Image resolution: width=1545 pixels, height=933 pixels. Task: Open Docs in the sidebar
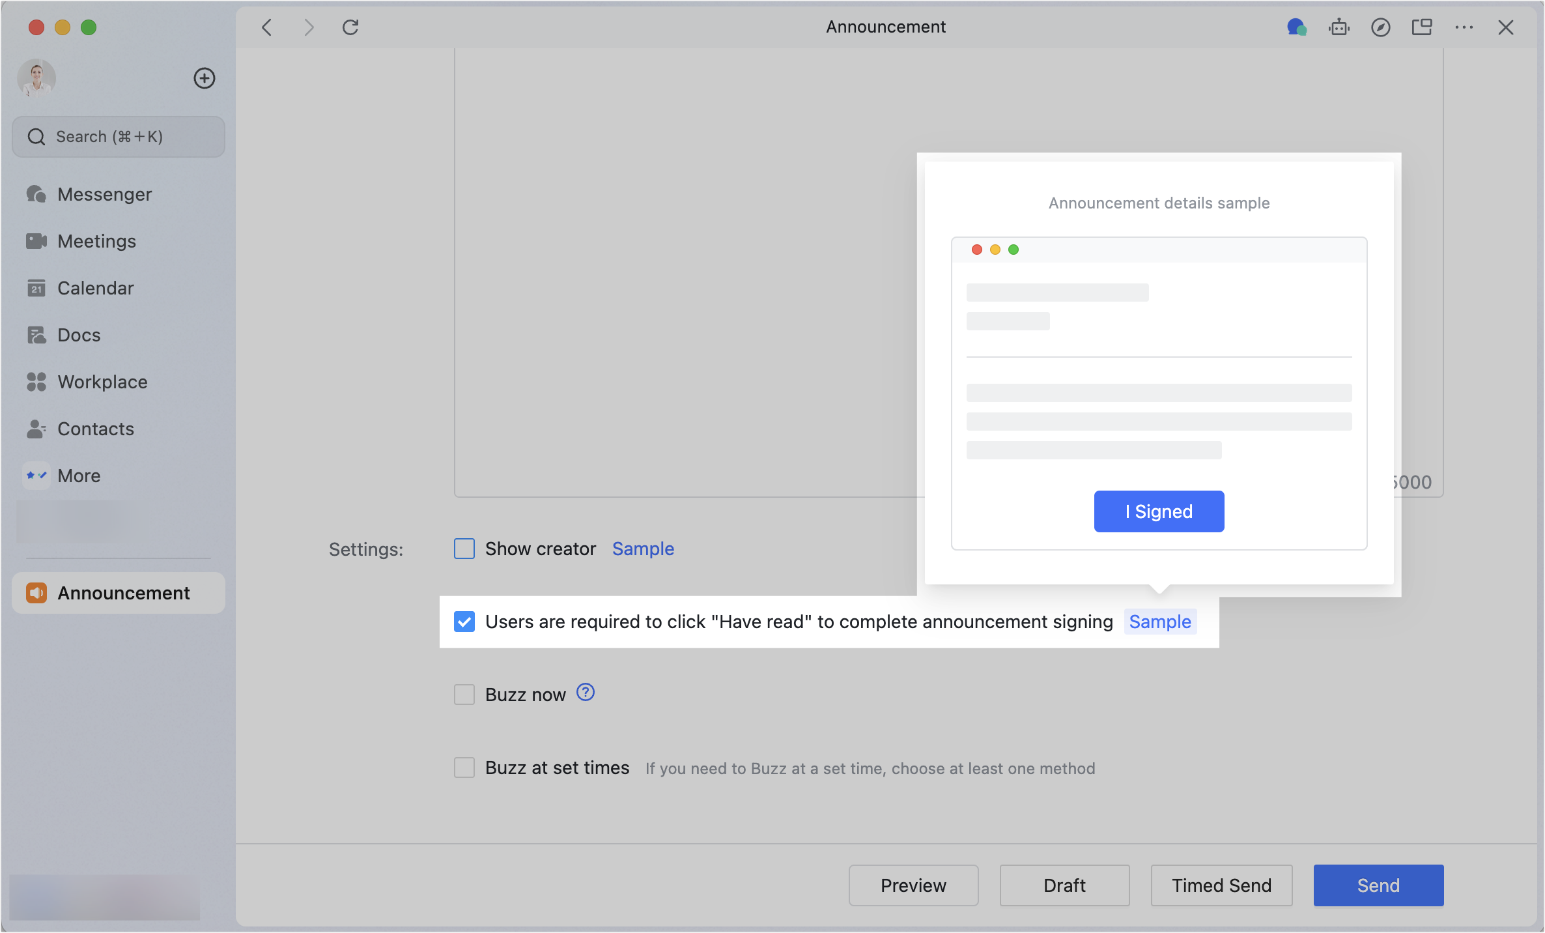[119, 335]
